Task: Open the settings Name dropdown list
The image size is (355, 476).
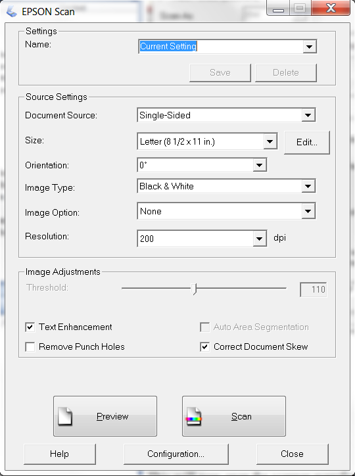Action: pyautogui.click(x=309, y=47)
